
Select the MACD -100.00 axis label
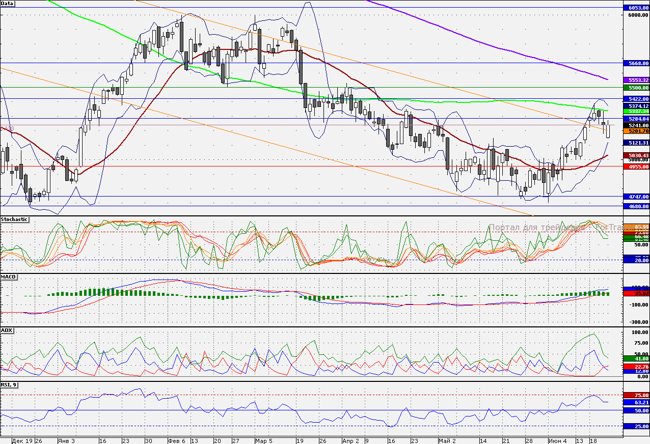(x=638, y=305)
